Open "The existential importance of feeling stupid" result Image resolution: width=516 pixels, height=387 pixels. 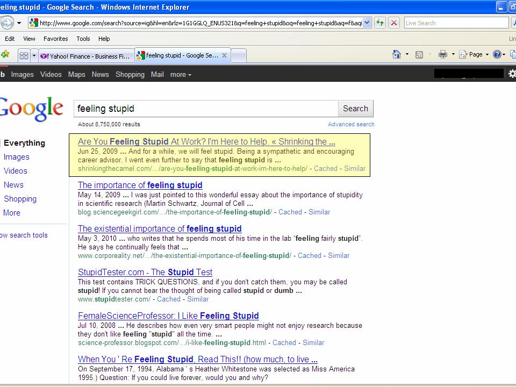coord(160,228)
